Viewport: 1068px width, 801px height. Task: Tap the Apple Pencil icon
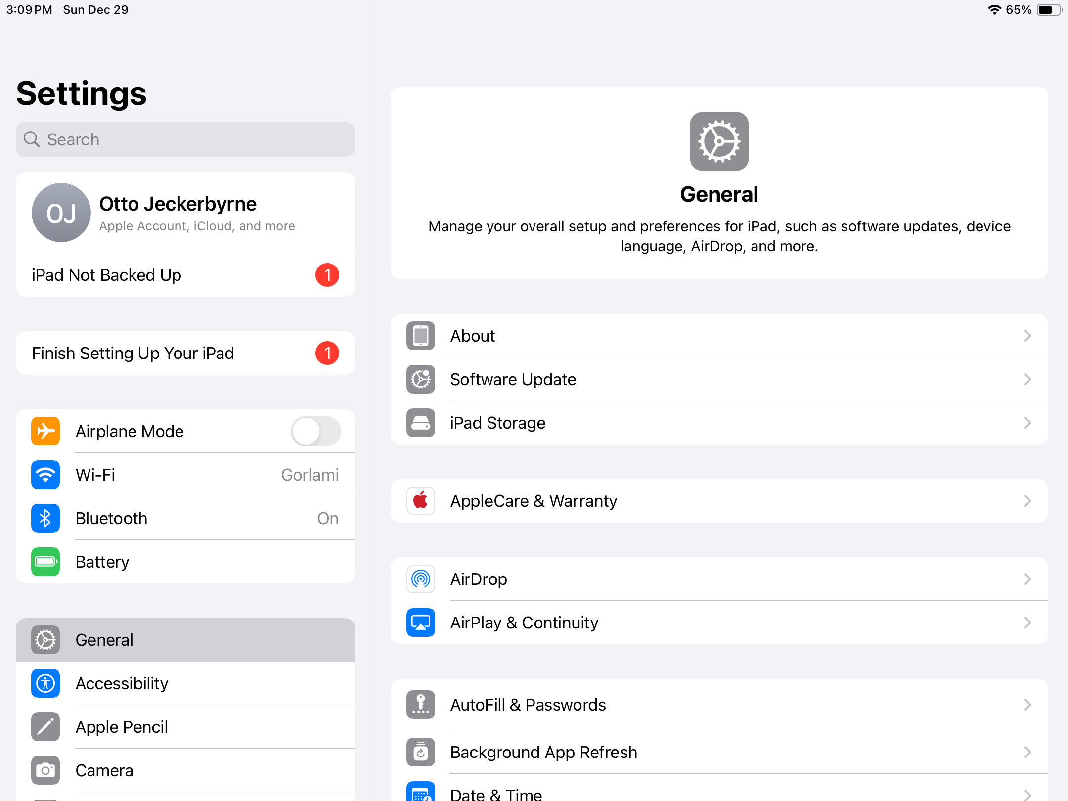pos(45,727)
